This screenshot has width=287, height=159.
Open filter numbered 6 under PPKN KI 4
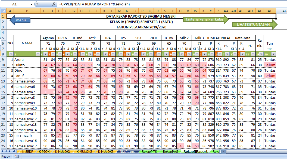point(68,54)
